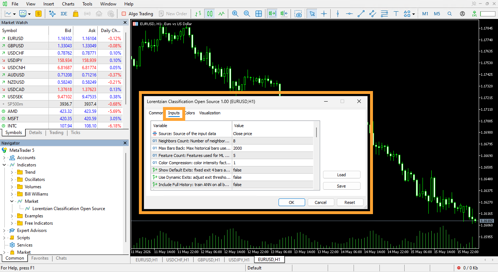This screenshot has height=272, width=498.
Task: Open chart type dropdown arrow
Action: click(14, 14)
